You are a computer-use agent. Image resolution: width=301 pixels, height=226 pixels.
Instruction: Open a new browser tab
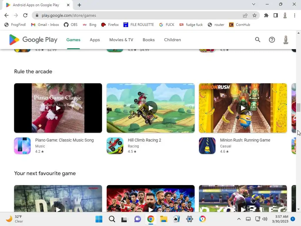click(x=79, y=5)
